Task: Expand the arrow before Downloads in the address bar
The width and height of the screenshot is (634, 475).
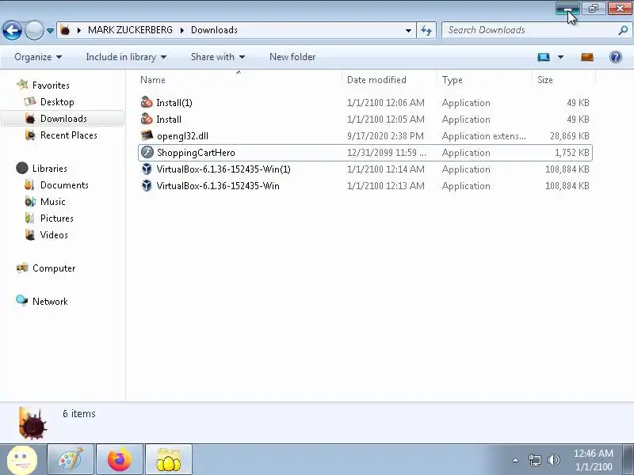Action: (182, 30)
